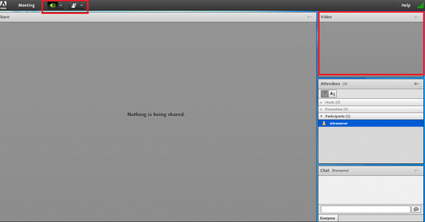
Task: Open the raise hand status dropdown arrow
Action: tap(82, 5)
